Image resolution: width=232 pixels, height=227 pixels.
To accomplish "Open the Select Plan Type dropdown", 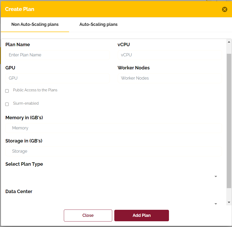I will (x=112, y=177).
